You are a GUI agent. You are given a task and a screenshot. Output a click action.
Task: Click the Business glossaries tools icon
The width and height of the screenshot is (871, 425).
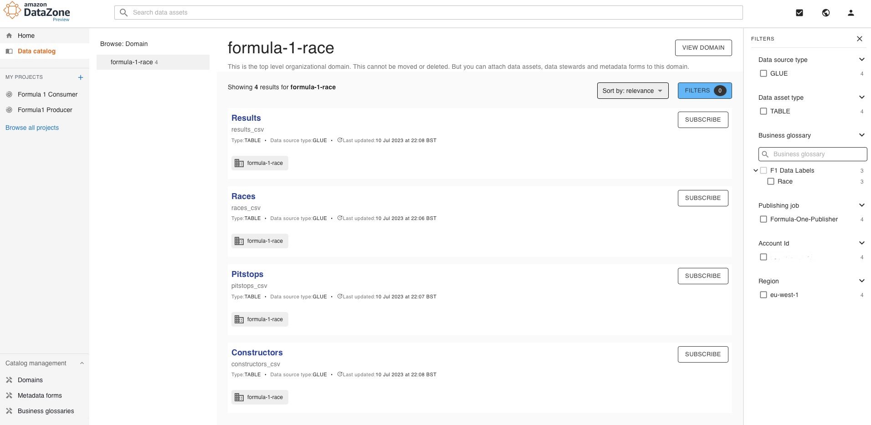click(x=9, y=411)
